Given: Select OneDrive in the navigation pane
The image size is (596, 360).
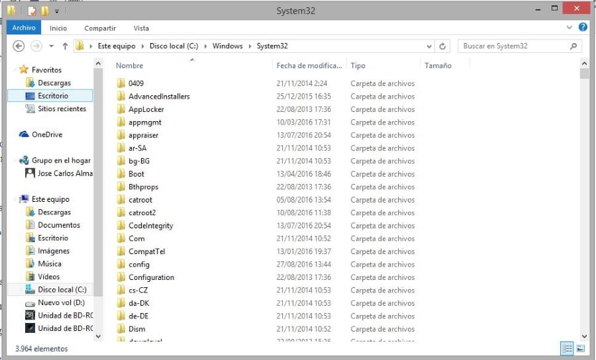Looking at the screenshot, I should coord(46,134).
